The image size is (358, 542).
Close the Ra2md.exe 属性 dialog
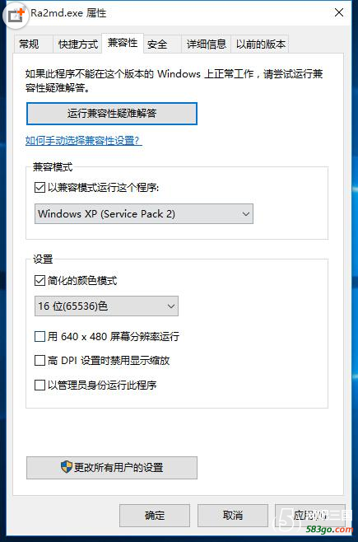(x=339, y=12)
